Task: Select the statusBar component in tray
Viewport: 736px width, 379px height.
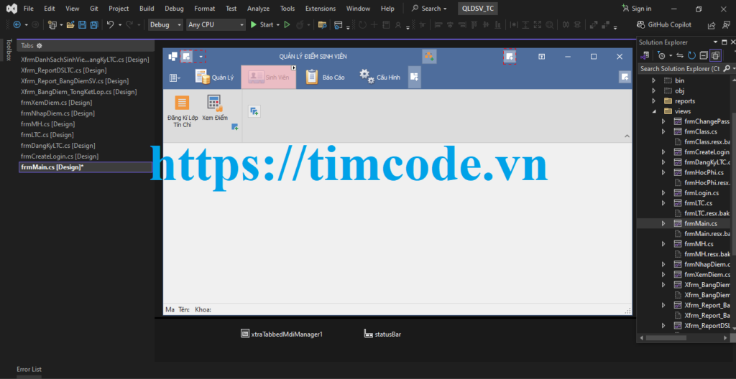Action: coord(382,334)
